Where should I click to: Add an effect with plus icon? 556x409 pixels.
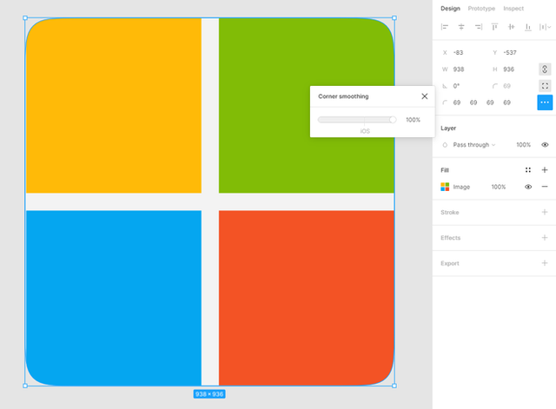545,238
